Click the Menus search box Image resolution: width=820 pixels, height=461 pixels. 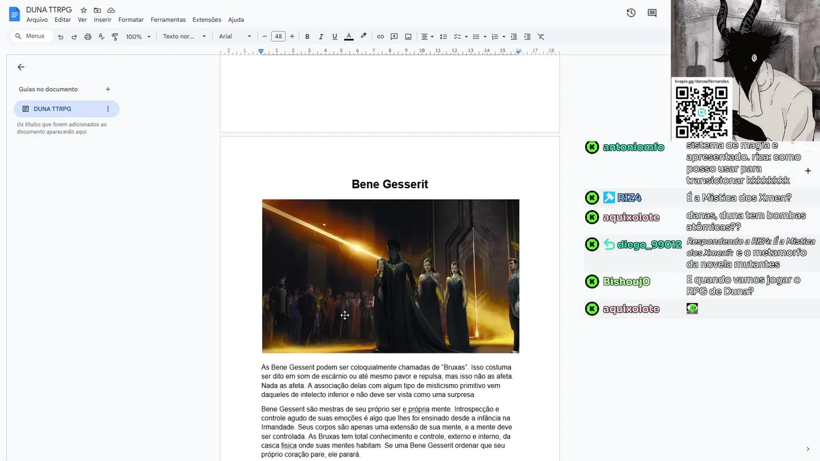[x=31, y=36]
